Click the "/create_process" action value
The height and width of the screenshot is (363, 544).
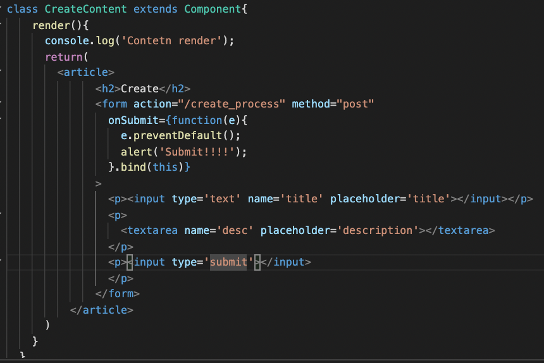tap(232, 104)
